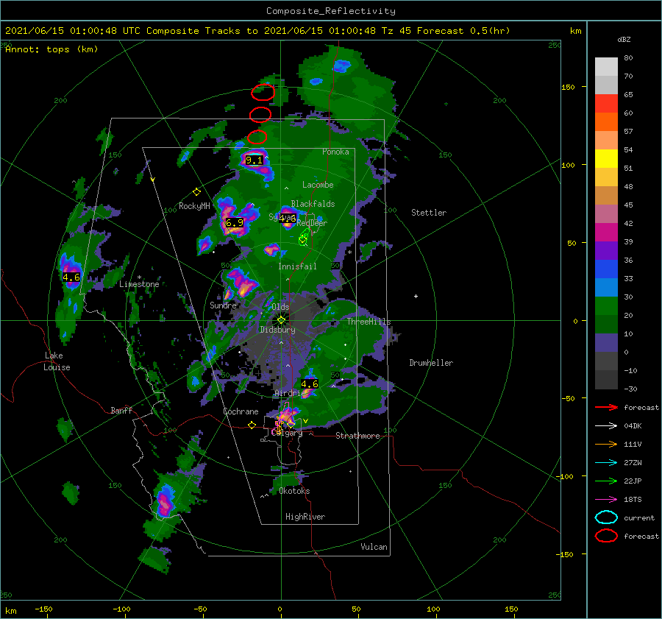This screenshot has height=619, width=662.
Task: Click the Annot: tops (km) label
Action: point(51,49)
